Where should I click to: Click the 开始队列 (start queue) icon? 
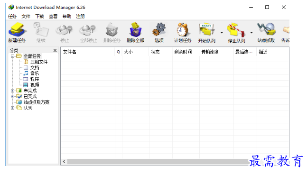point(207,32)
